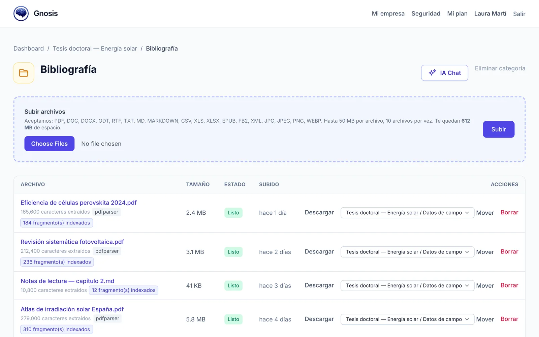The height and width of the screenshot is (337, 539).
Task: Click the Gnosis brain logo icon
Action: point(21,13)
